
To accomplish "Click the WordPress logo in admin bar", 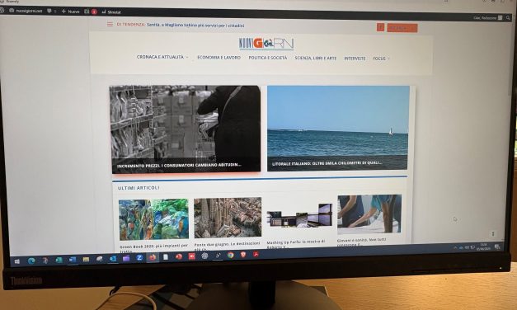I will click(2, 10).
